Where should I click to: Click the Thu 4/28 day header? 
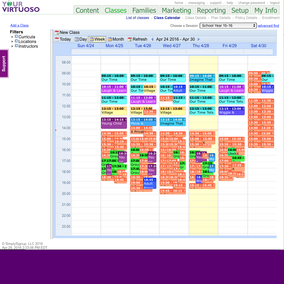coord(201,46)
